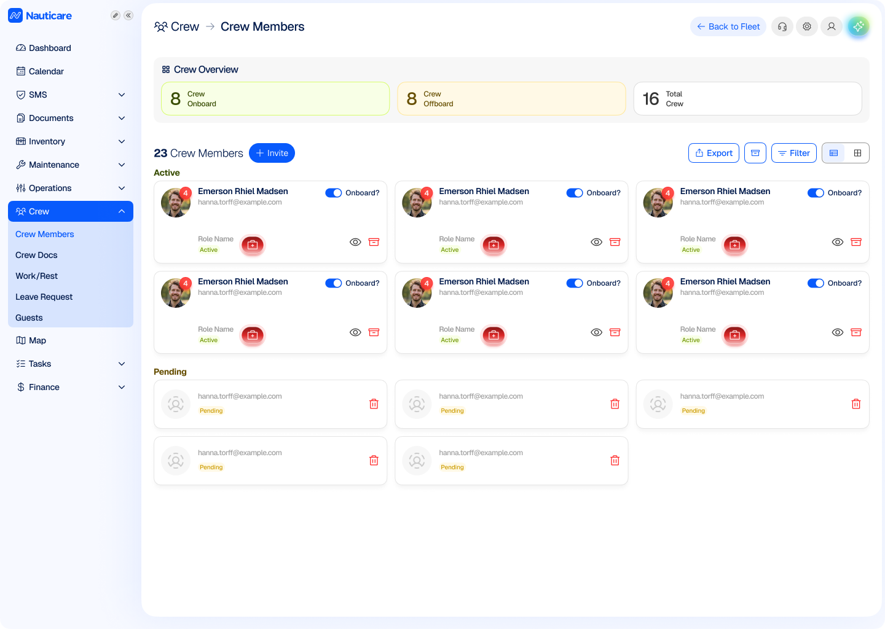Image resolution: width=885 pixels, height=629 pixels.
Task: Open the headset support icon
Action: click(x=782, y=26)
